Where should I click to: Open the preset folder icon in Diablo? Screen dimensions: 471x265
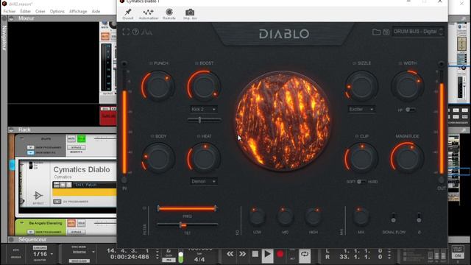(x=376, y=32)
